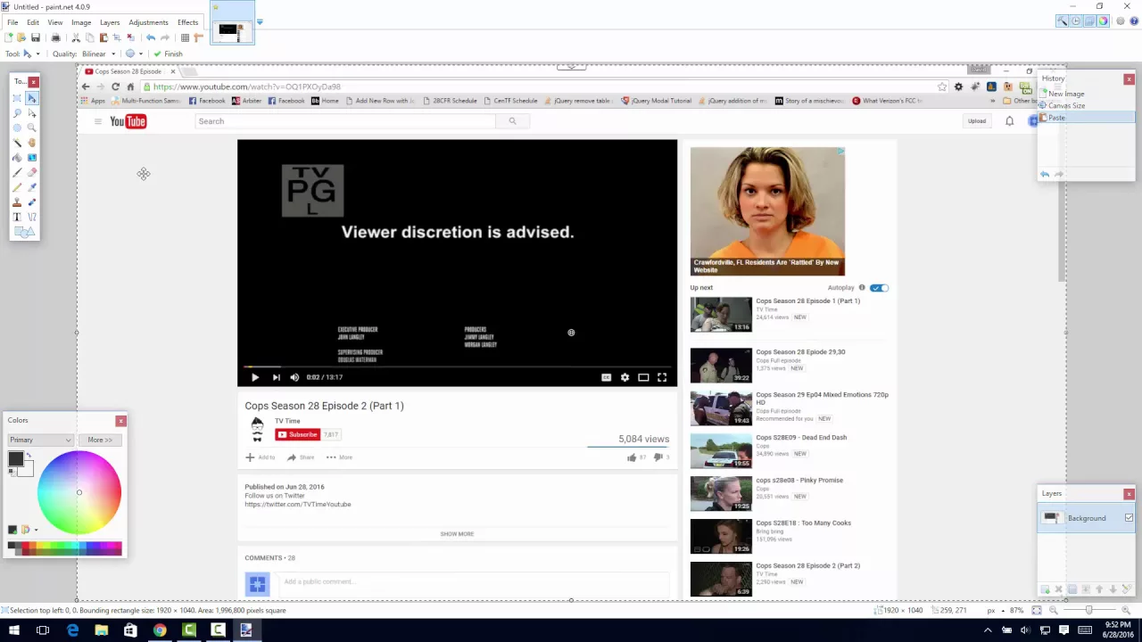Select the Rectangle Select tool
This screenshot has width=1142, height=642.
point(17,98)
